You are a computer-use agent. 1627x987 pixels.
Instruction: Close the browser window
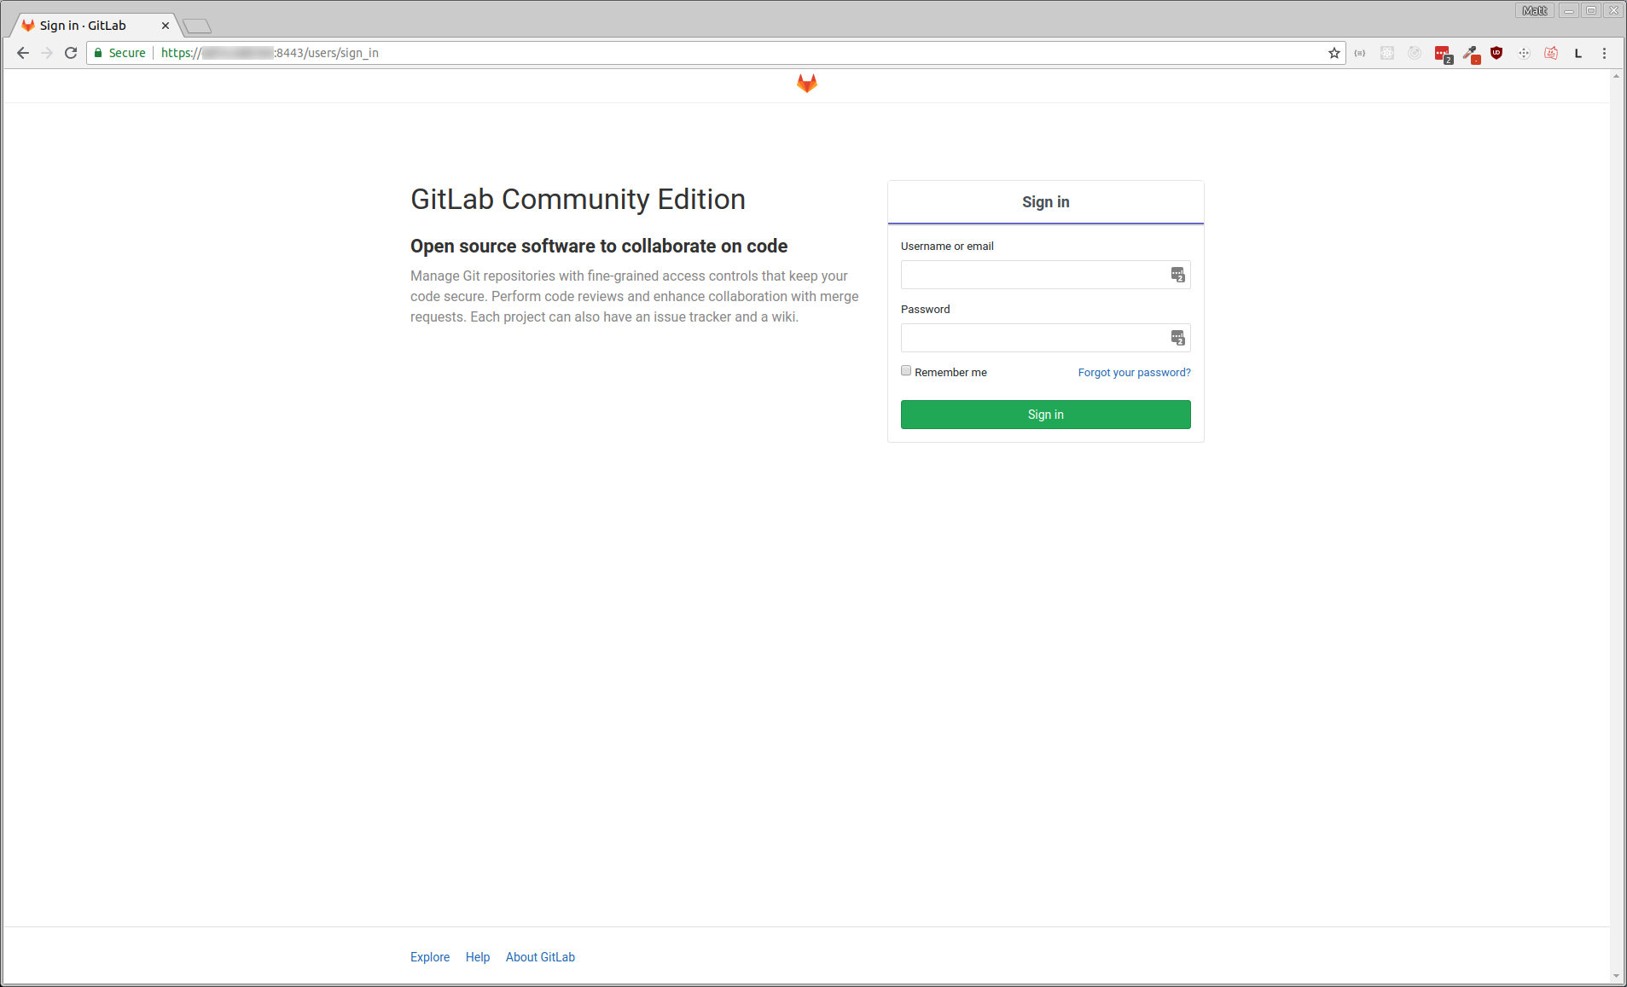1613,10
